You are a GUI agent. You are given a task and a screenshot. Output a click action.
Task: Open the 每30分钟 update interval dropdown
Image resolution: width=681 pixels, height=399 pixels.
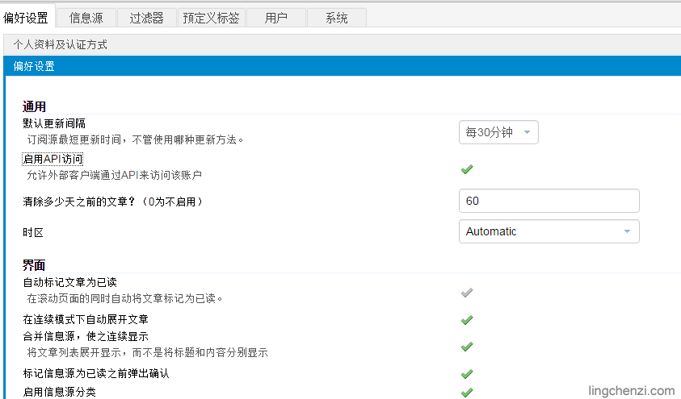click(498, 133)
